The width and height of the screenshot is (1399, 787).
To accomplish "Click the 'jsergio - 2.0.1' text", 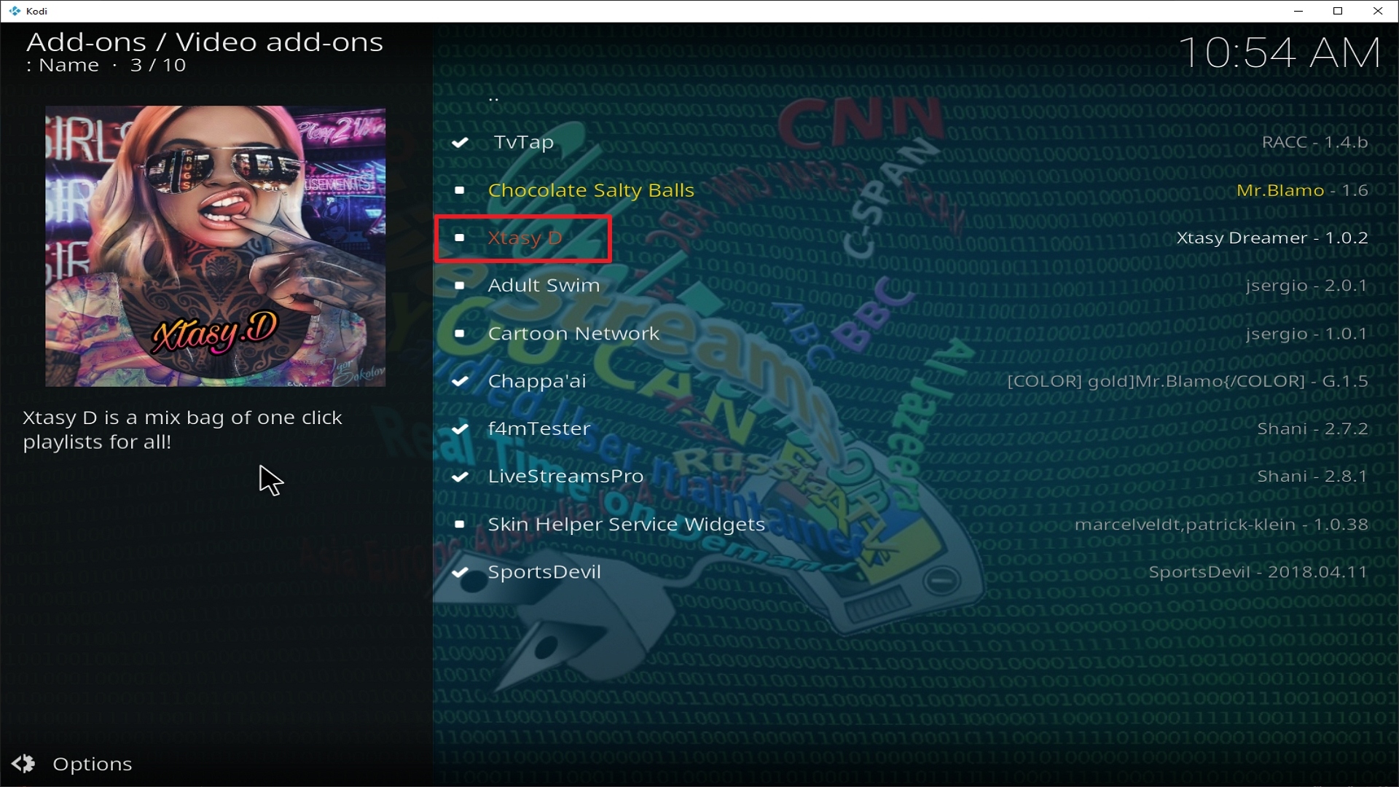I will [1306, 286].
